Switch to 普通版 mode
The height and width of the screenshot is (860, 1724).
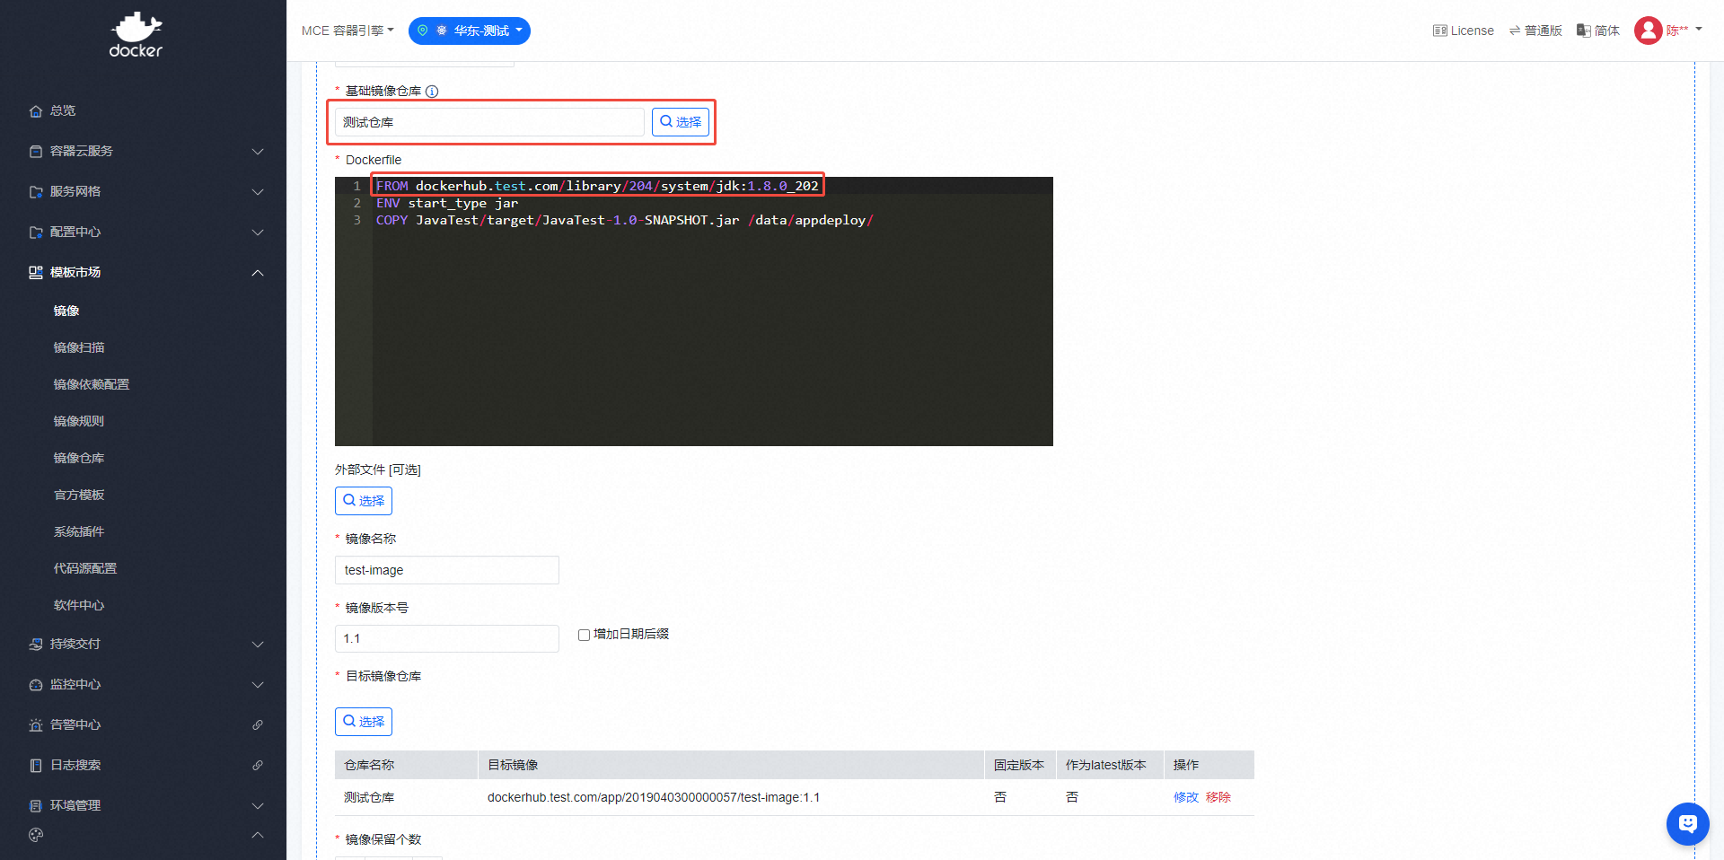(1535, 31)
